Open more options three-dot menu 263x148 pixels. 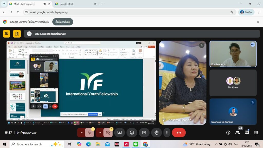tap(167, 133)
